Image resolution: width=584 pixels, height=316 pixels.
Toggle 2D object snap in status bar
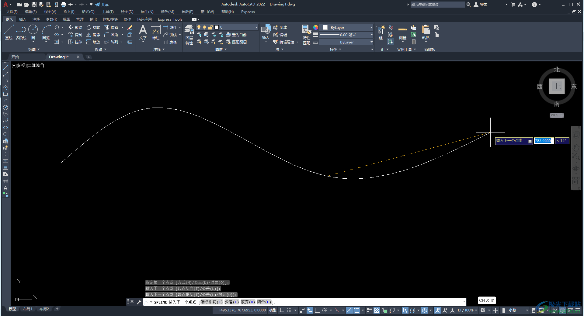click(x=357, y=310)
